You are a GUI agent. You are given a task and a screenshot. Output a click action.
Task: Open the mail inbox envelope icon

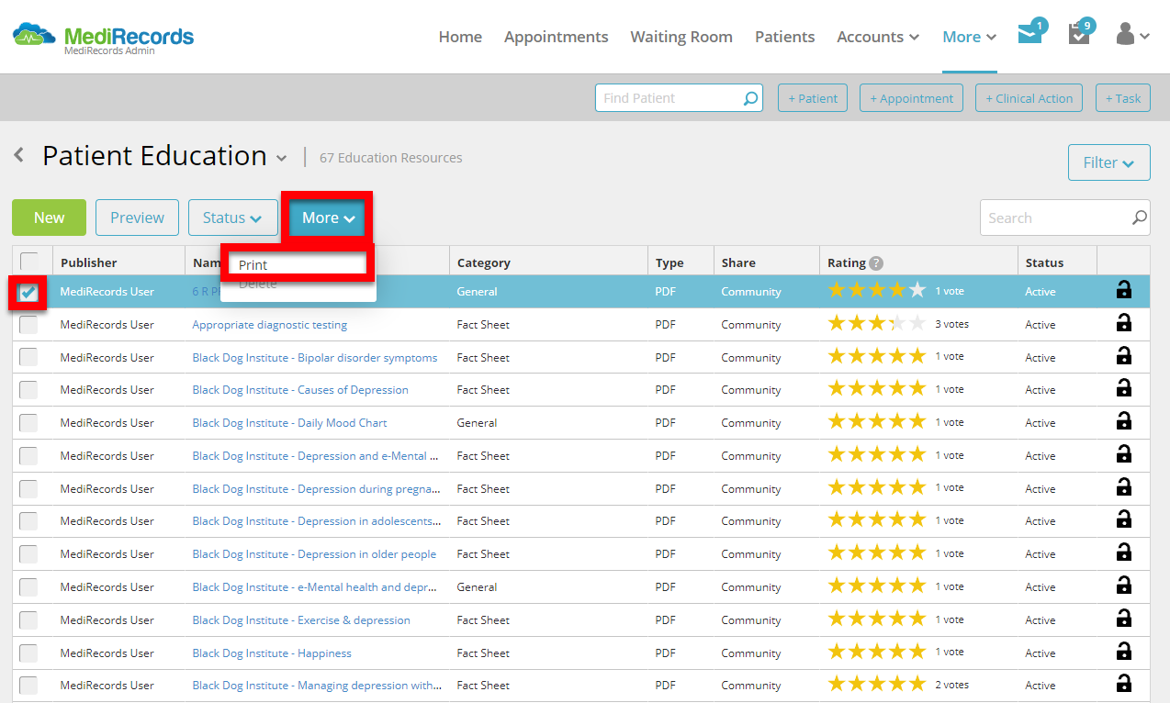coord(1030,35)
